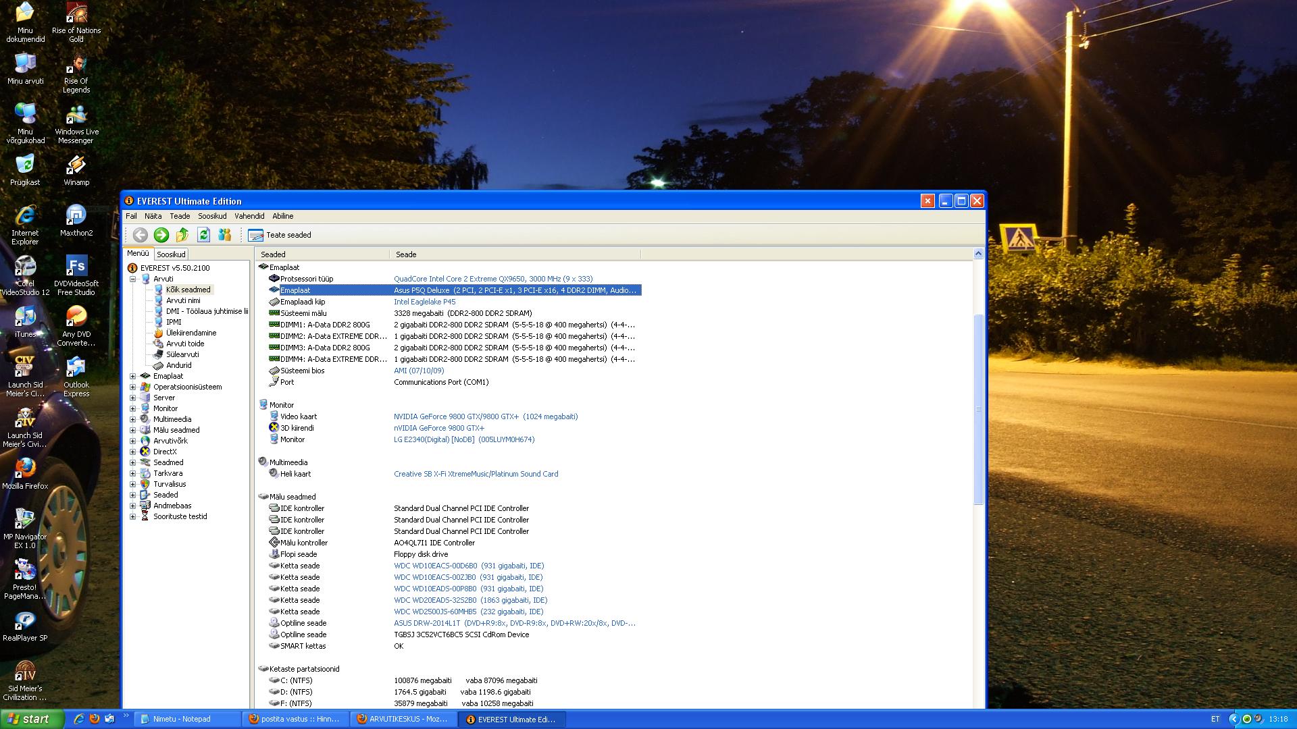The width and height of the screenshot is (1297, 729).
Task: Switch to the Soosikud tab in left panel
Action: [171, 254]
